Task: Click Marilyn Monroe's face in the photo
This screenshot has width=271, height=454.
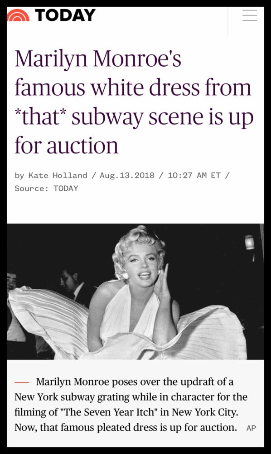Action: point(143,265)
